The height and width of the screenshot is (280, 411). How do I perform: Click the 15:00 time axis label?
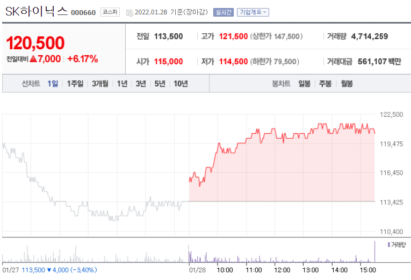tap(367, 270)
